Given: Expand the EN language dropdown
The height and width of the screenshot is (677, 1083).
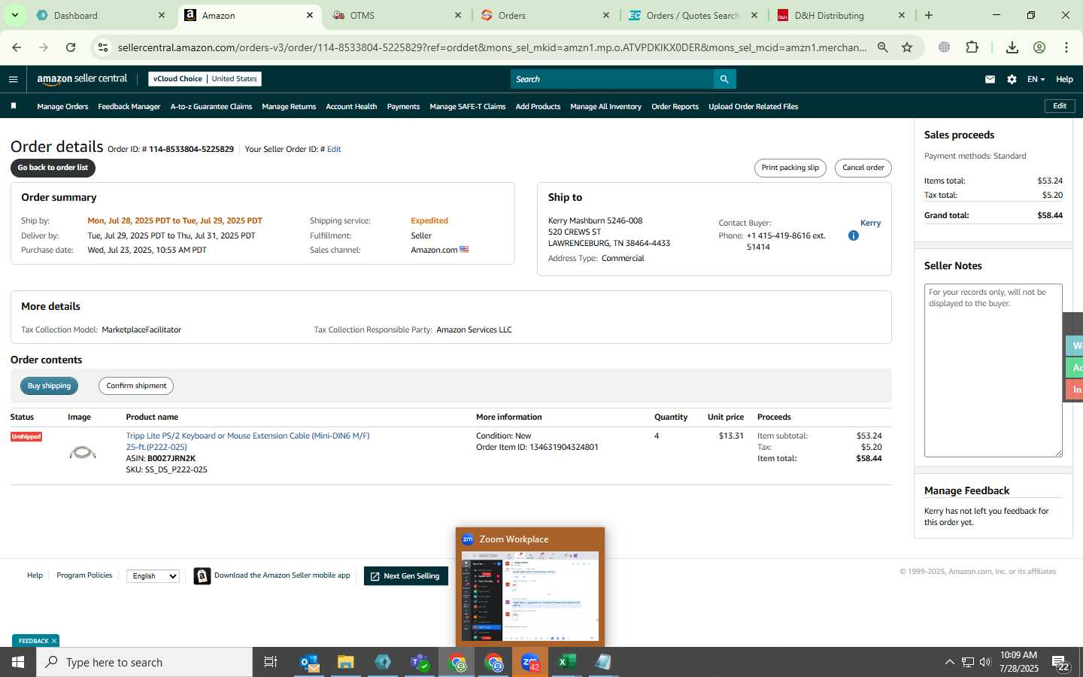Looking at the screenshot, I should point(1036,79).
